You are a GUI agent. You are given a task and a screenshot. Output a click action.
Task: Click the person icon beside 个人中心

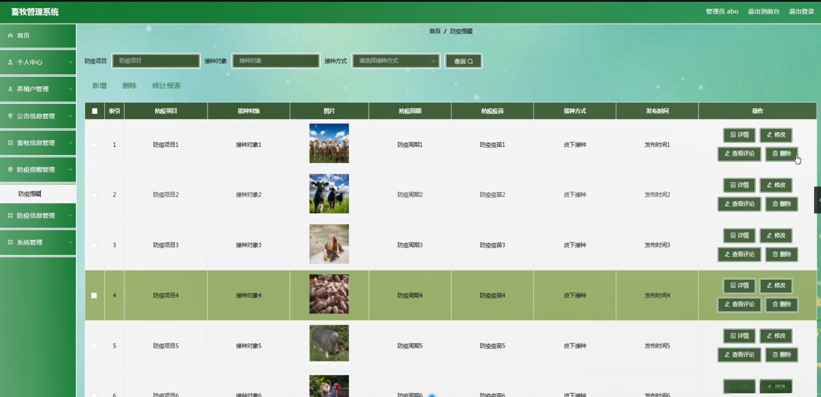(10, 62)
